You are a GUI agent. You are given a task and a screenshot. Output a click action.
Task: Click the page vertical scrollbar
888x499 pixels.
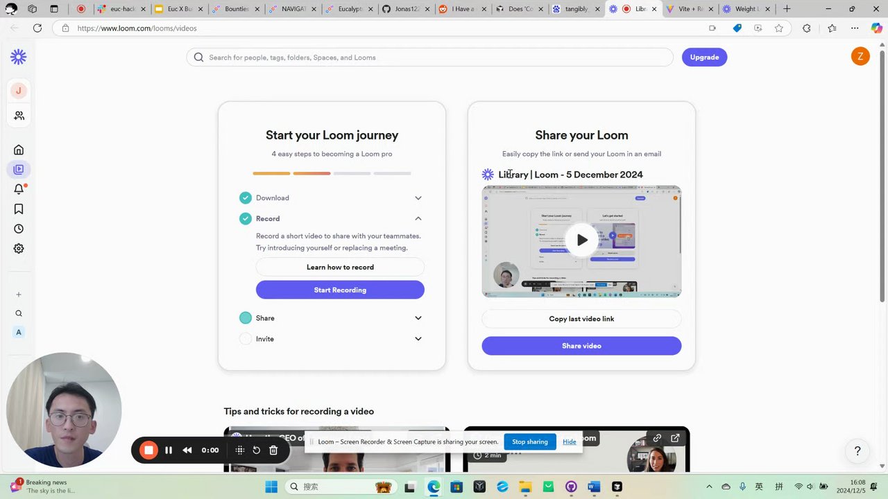(x=882, y=177)
